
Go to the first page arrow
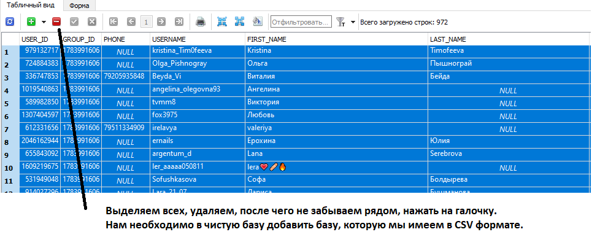(x=113, y=21)
